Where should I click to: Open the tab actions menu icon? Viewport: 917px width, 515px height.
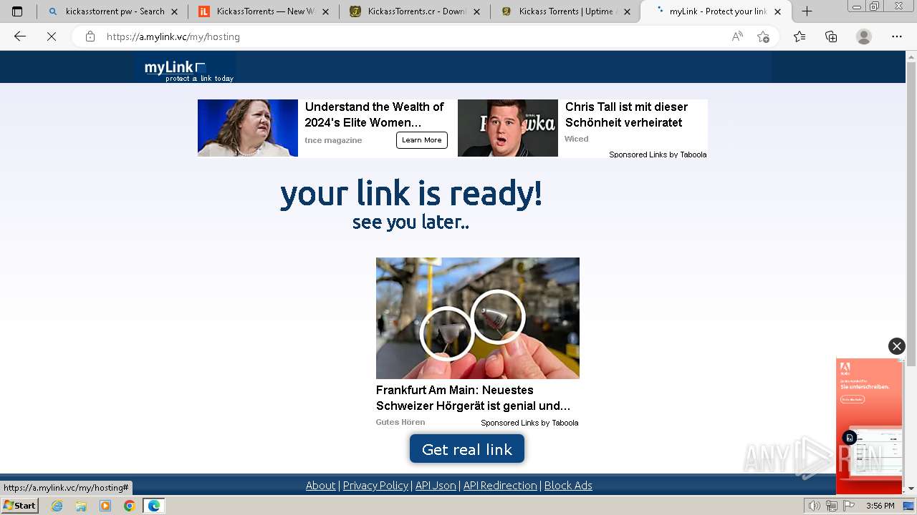(17, 11)
